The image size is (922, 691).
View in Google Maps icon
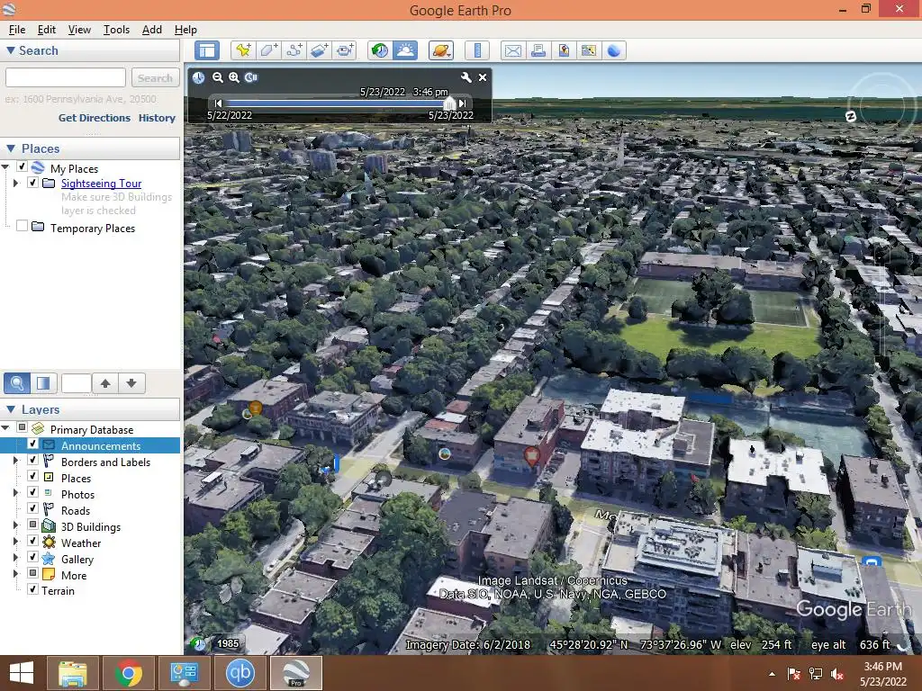click(x=589, y=50)
